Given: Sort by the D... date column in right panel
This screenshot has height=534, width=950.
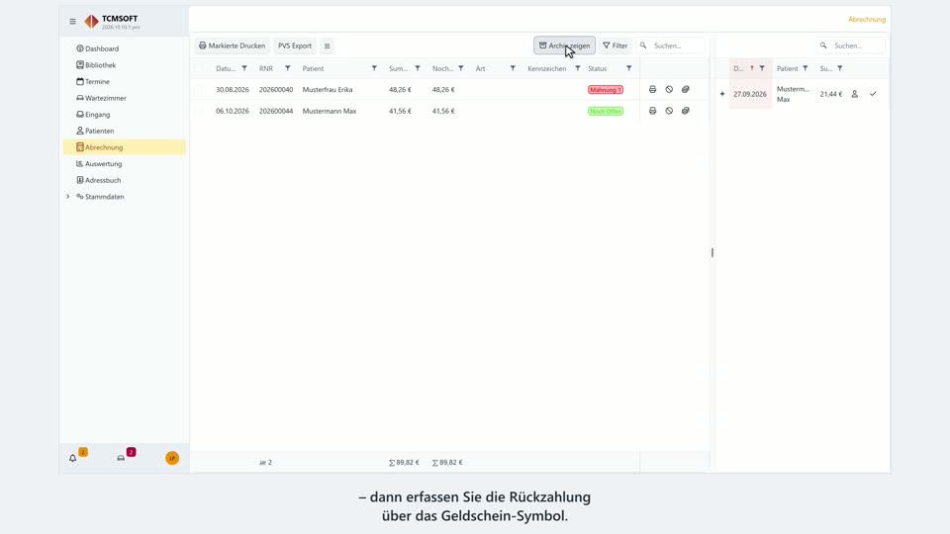Looking at the screenshot, I should point(738,68).
